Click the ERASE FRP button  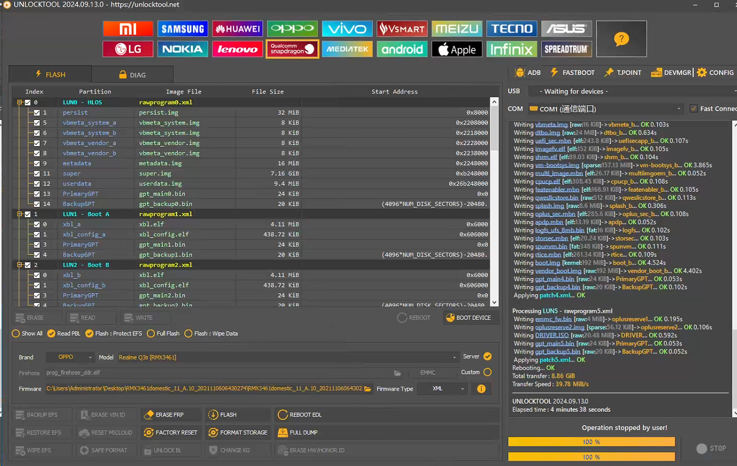pyautogui.click(x=171, y=415)
